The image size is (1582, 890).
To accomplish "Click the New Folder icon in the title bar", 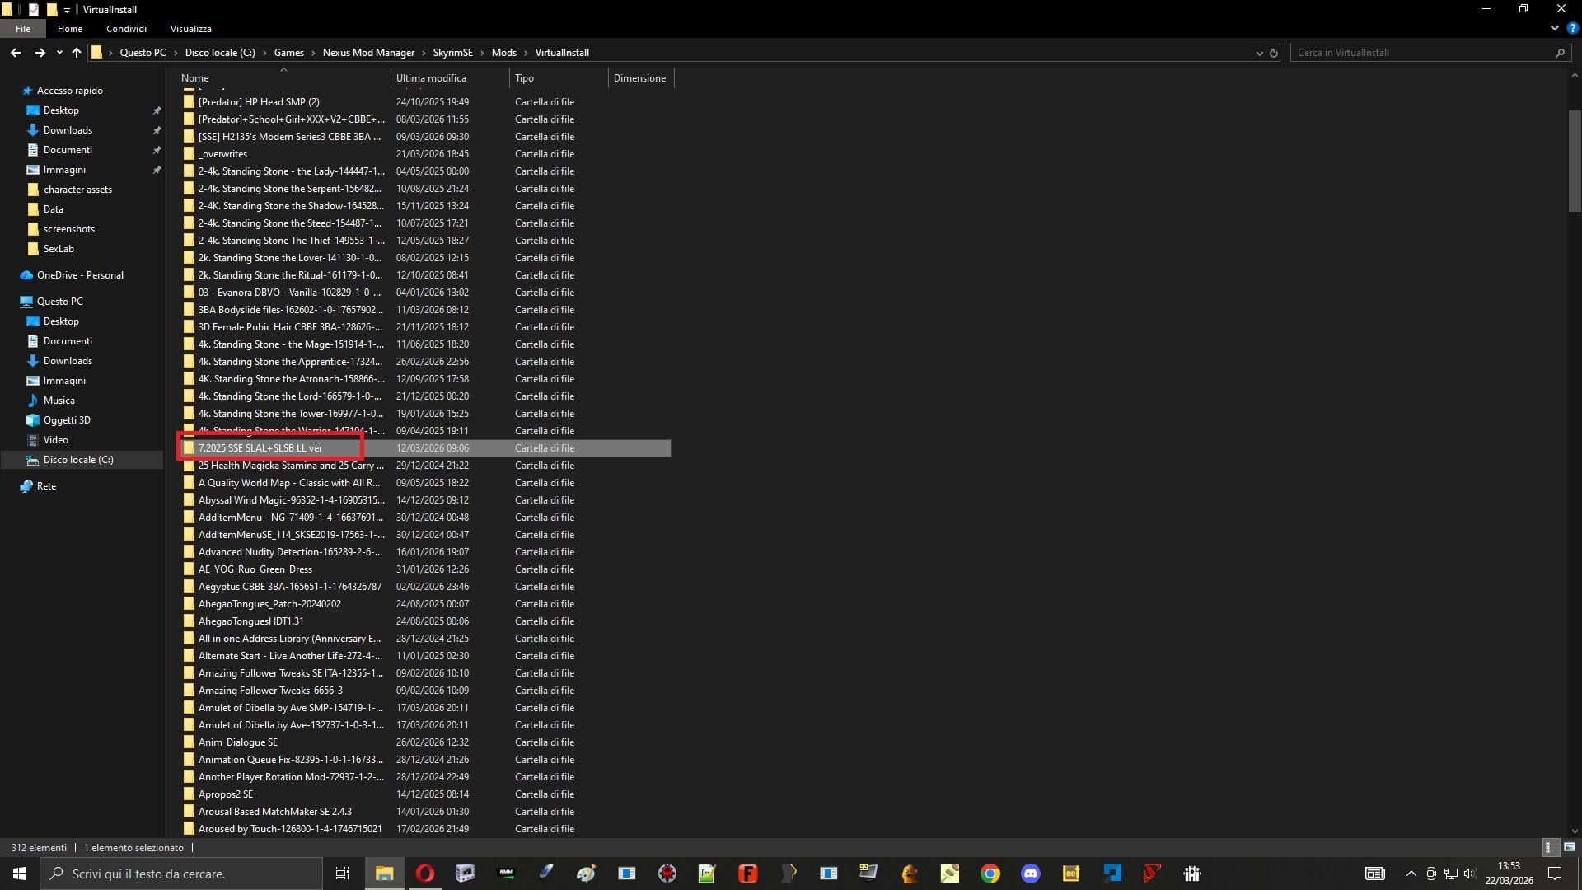I will (51, 9).
